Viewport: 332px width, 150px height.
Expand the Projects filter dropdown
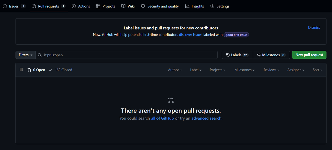coord(217,70)
